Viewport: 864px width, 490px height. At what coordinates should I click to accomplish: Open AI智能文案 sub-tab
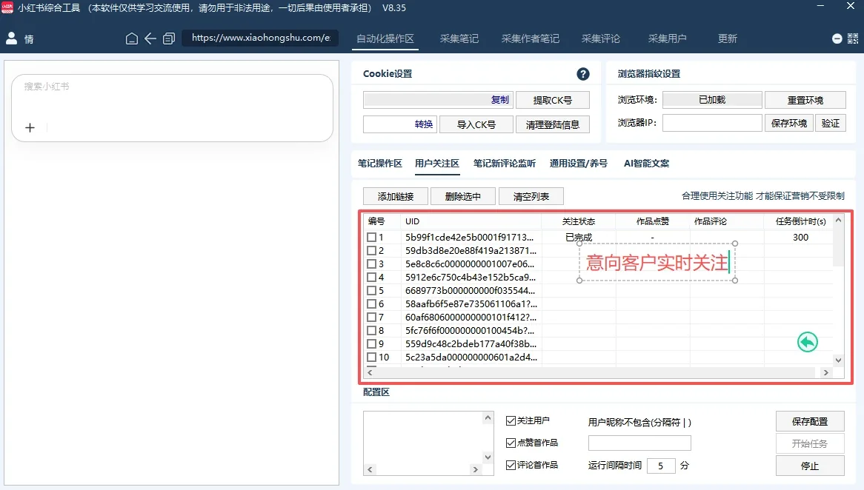tap(646, 164)
